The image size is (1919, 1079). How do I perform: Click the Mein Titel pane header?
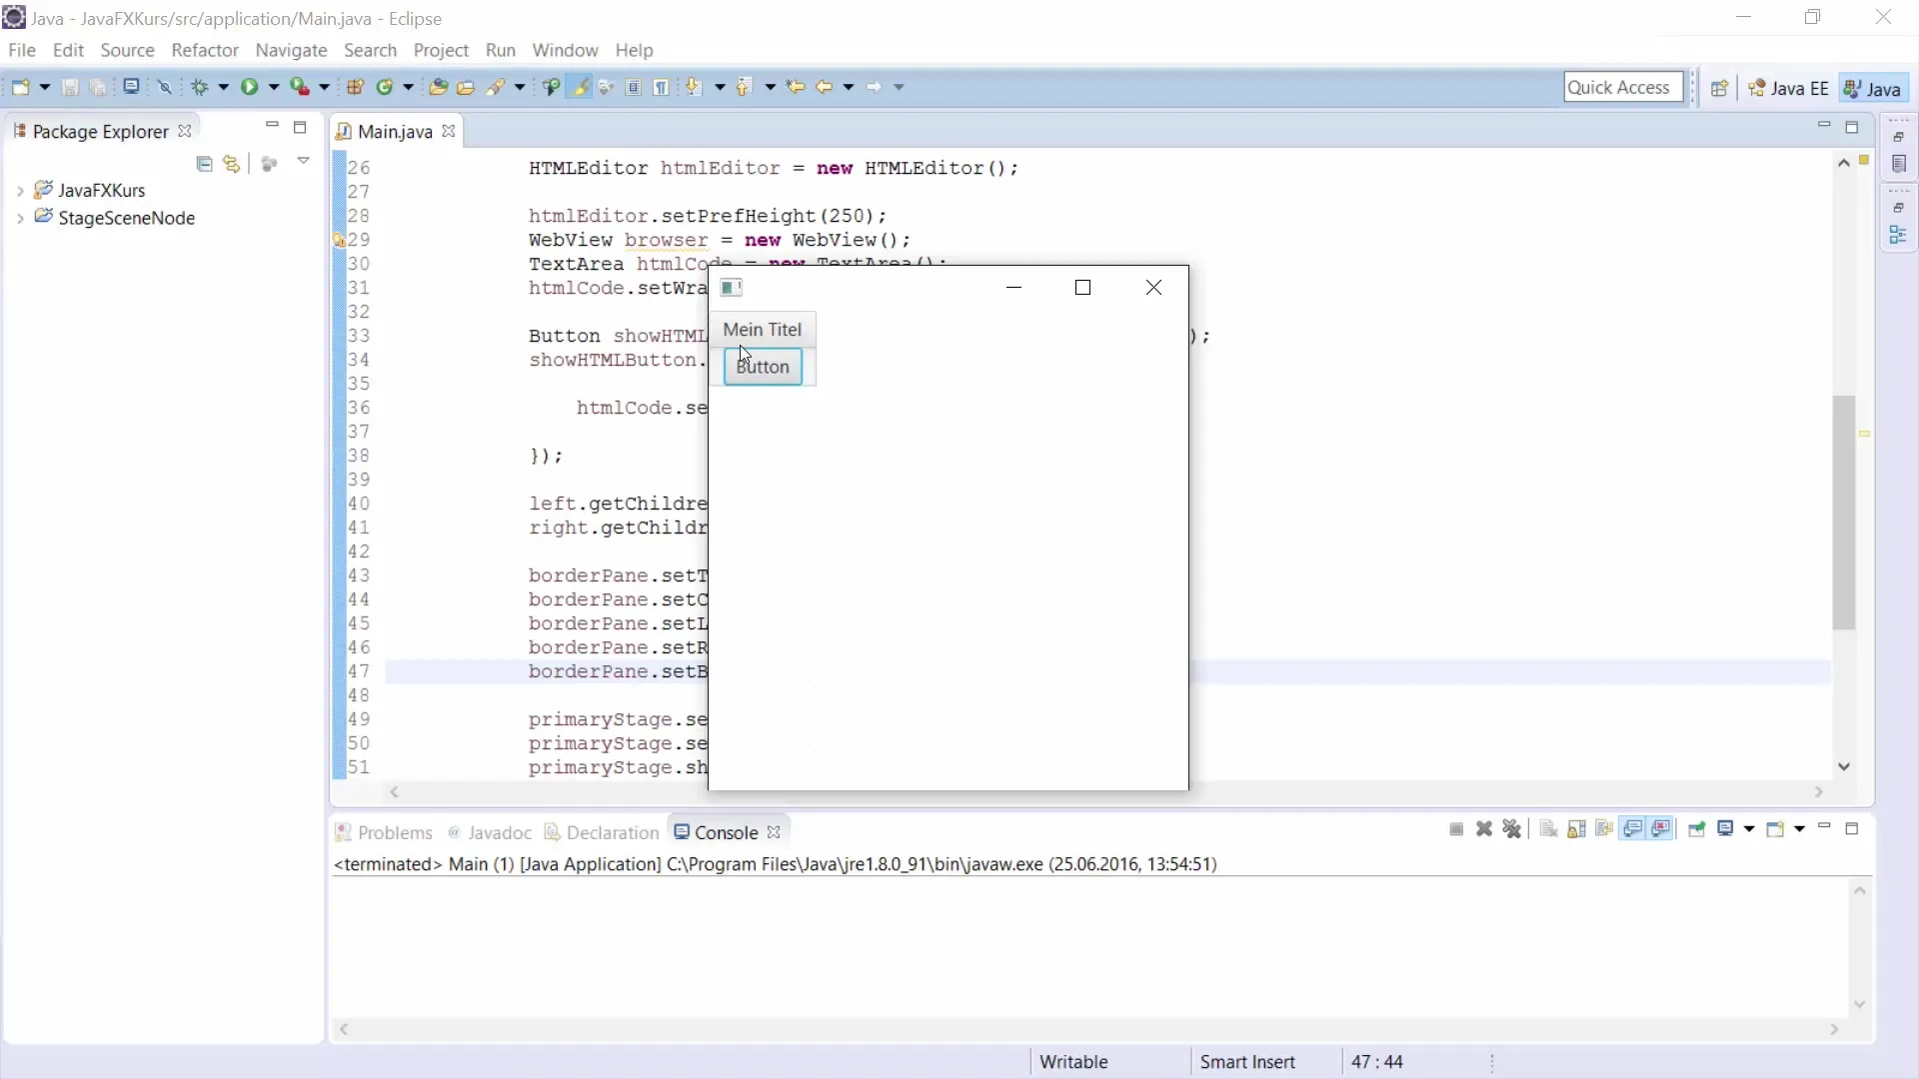pos(763,330)
